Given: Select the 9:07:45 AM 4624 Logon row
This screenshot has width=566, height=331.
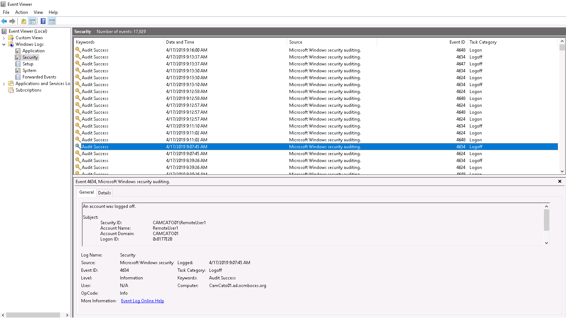Looking at the screenshot, I should click(316, 154).
